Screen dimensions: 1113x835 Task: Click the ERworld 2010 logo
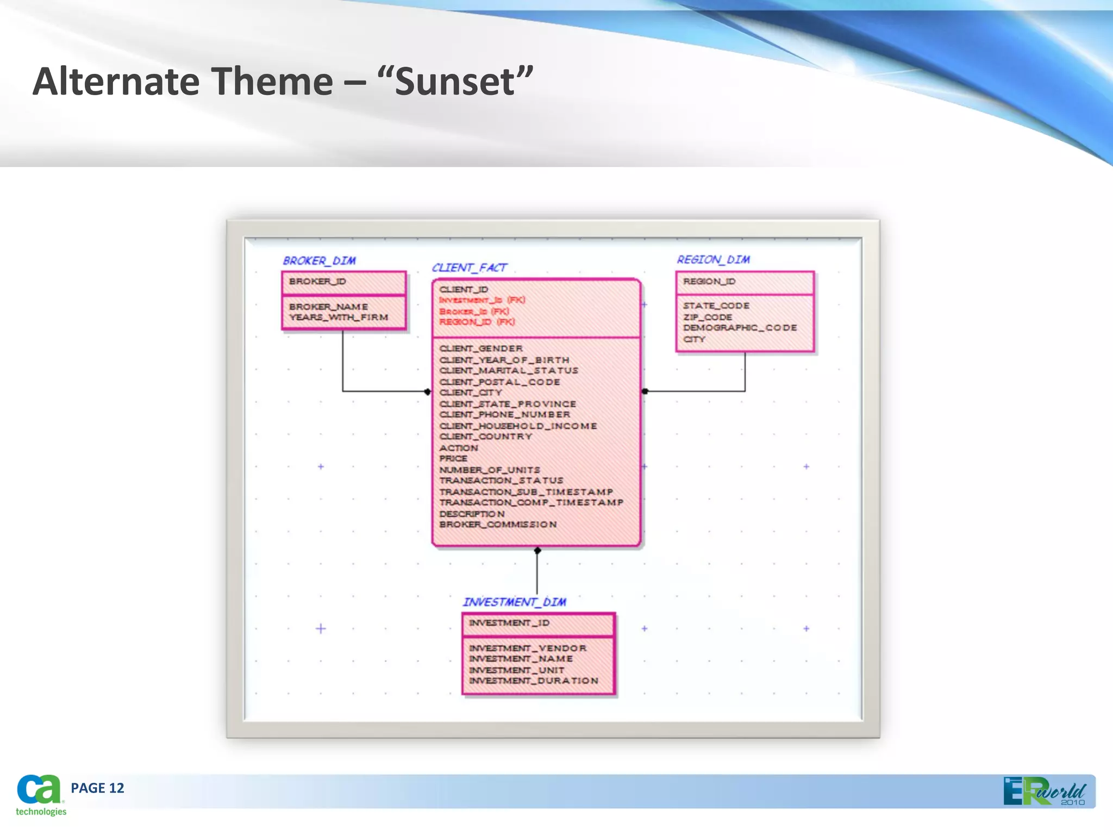1044,792
